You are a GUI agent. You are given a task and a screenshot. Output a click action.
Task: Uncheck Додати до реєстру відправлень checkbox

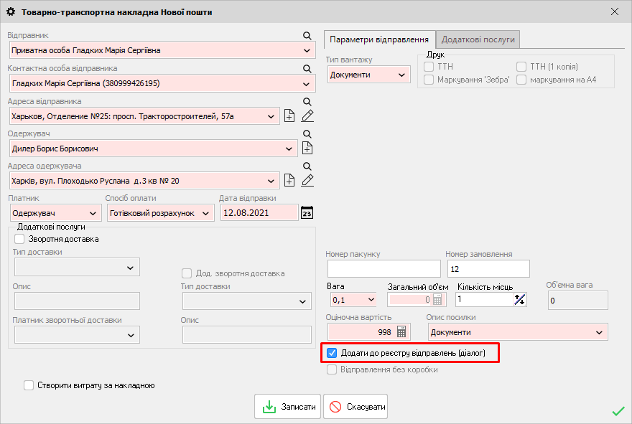(x=332, y=353)
